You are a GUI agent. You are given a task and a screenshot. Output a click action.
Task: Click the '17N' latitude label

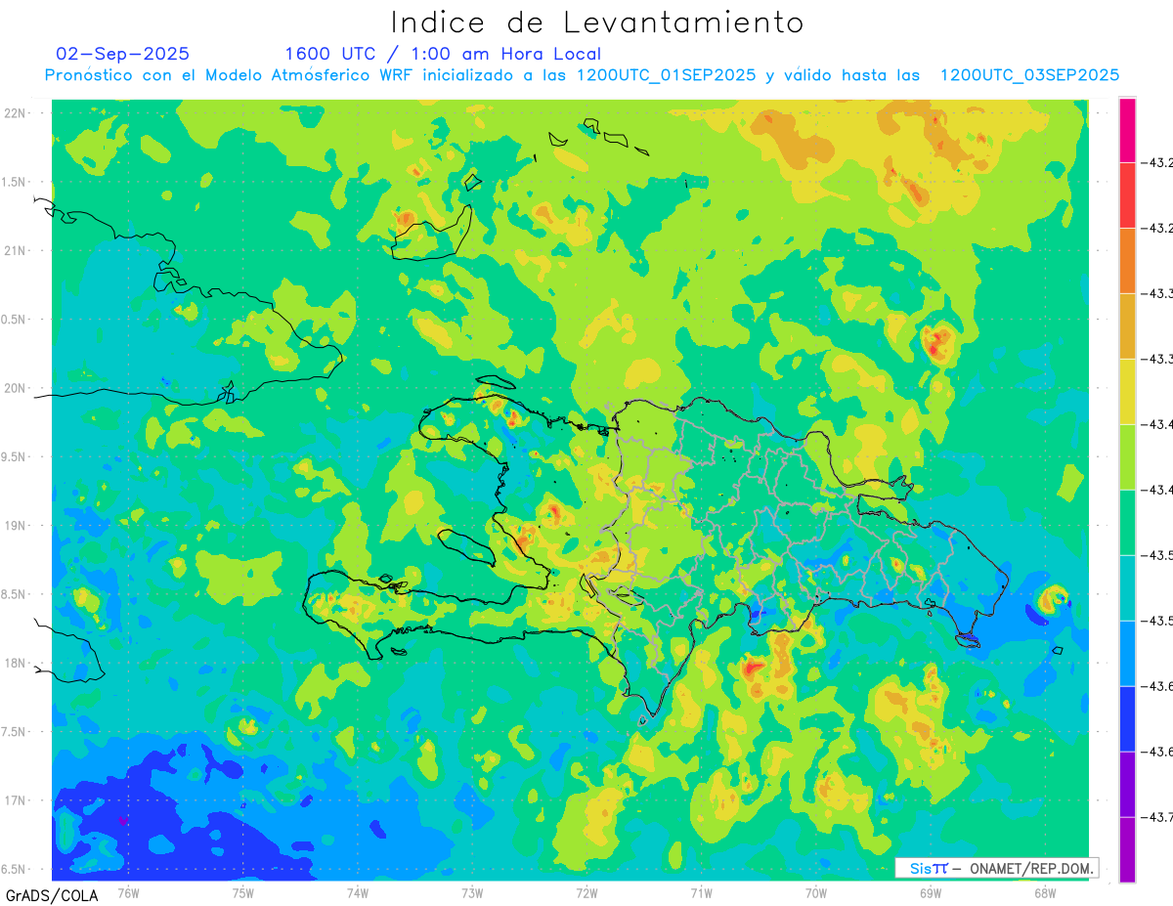(x=15, y=801)
